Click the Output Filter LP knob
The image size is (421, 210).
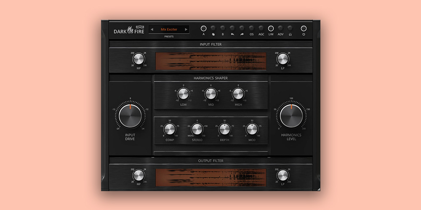tap(283, 175)
